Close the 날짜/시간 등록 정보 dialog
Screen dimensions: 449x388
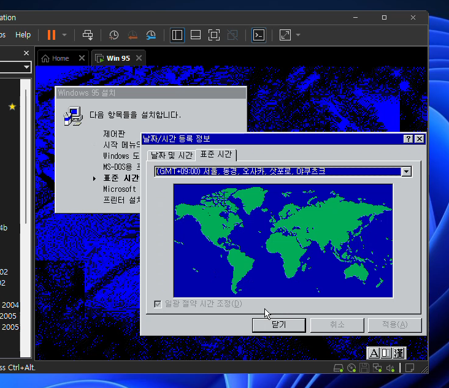(x=420, y=139)
